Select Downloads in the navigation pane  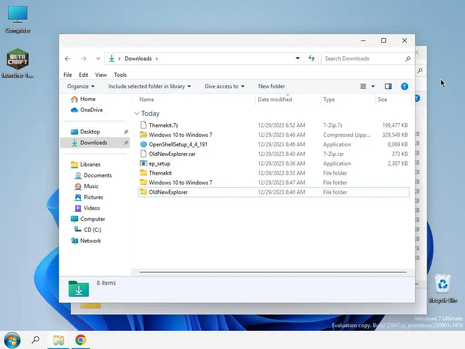[95, 143]
